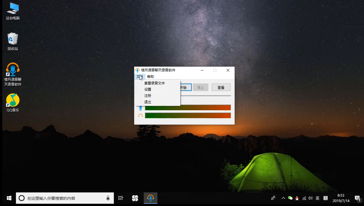Select the 楼月语音聊天录音软件 desktop shortcut
Screen dimensions: 364x206
tap(13, 74)
